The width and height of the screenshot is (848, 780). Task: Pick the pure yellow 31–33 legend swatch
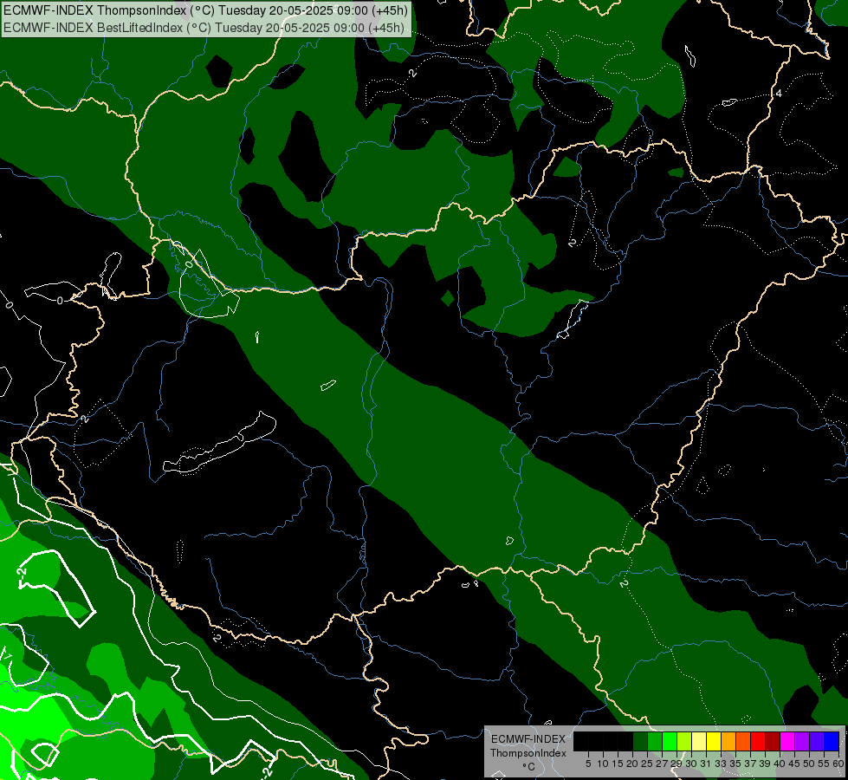714,741
